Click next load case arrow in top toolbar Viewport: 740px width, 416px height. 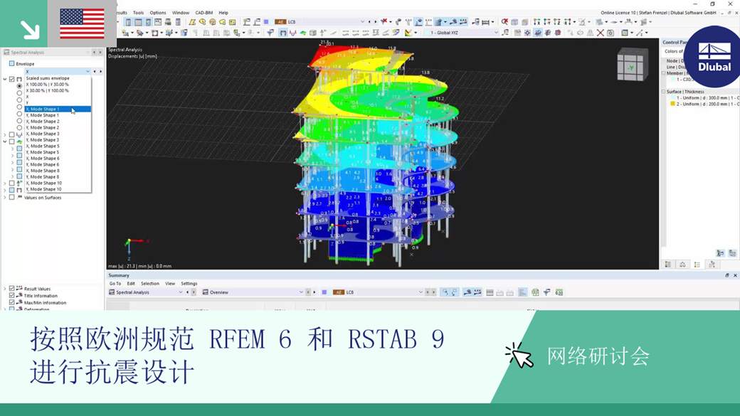[375, 22]
